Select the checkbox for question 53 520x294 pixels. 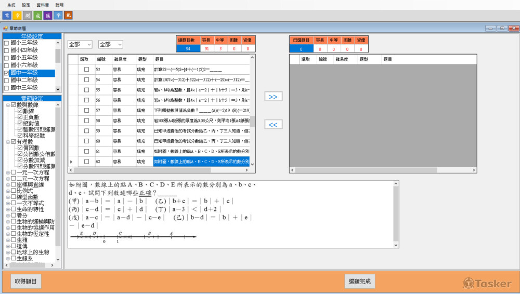pyautogui.click(x=86, y=69)
